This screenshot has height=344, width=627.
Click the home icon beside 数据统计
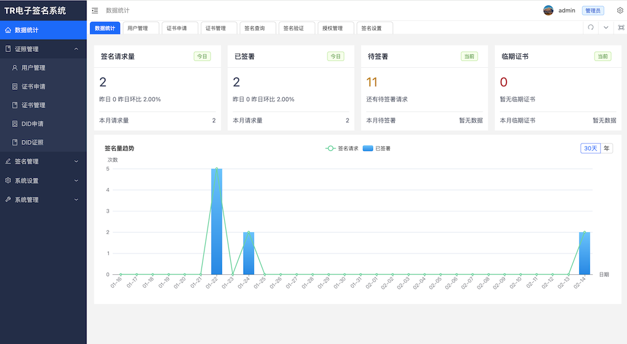coord(8,30)
